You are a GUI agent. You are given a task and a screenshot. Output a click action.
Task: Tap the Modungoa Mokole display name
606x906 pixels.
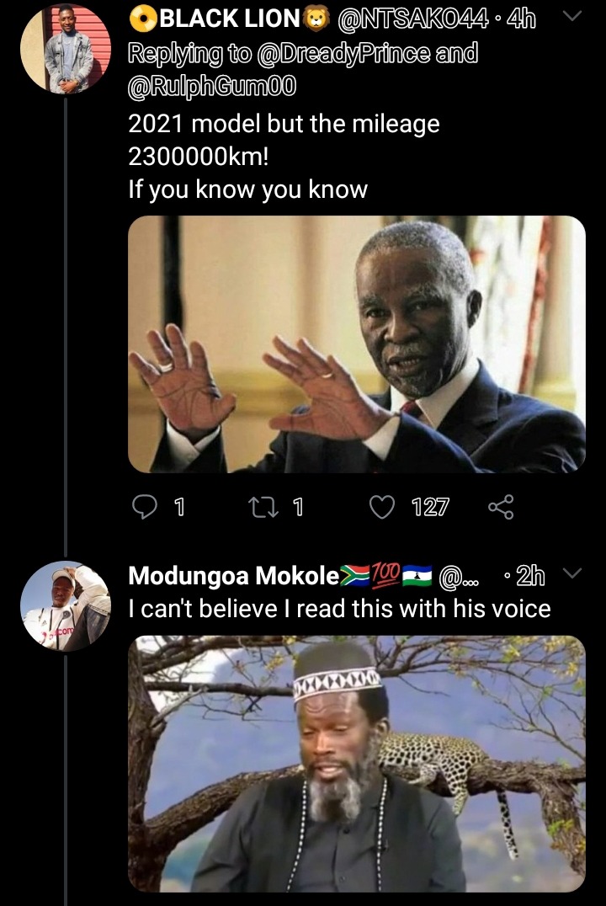[x=233, y=576]
